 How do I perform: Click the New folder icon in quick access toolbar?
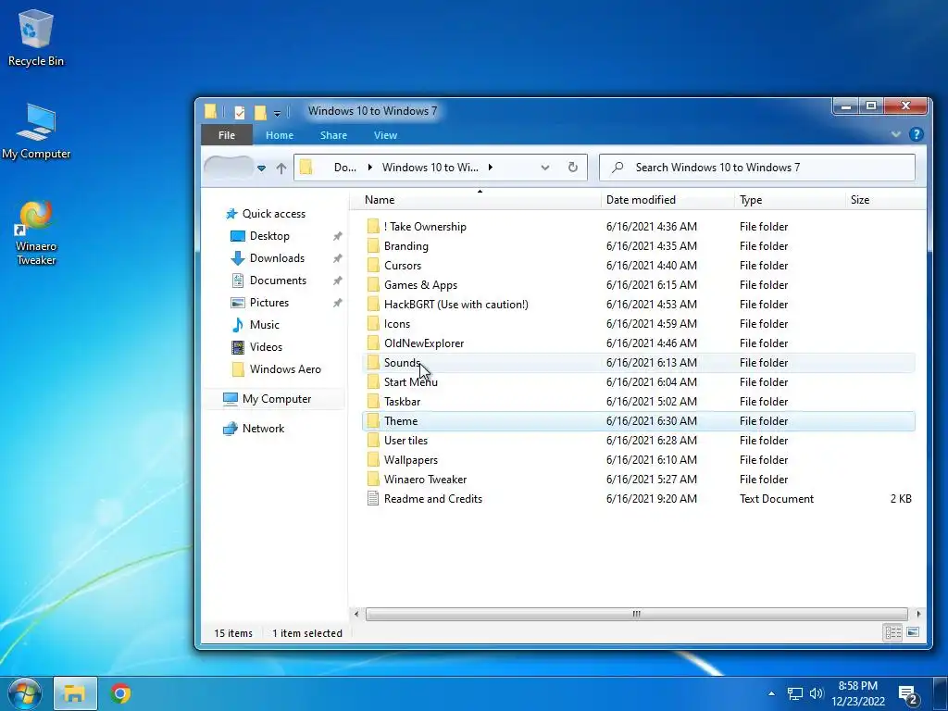coord(260,112)
